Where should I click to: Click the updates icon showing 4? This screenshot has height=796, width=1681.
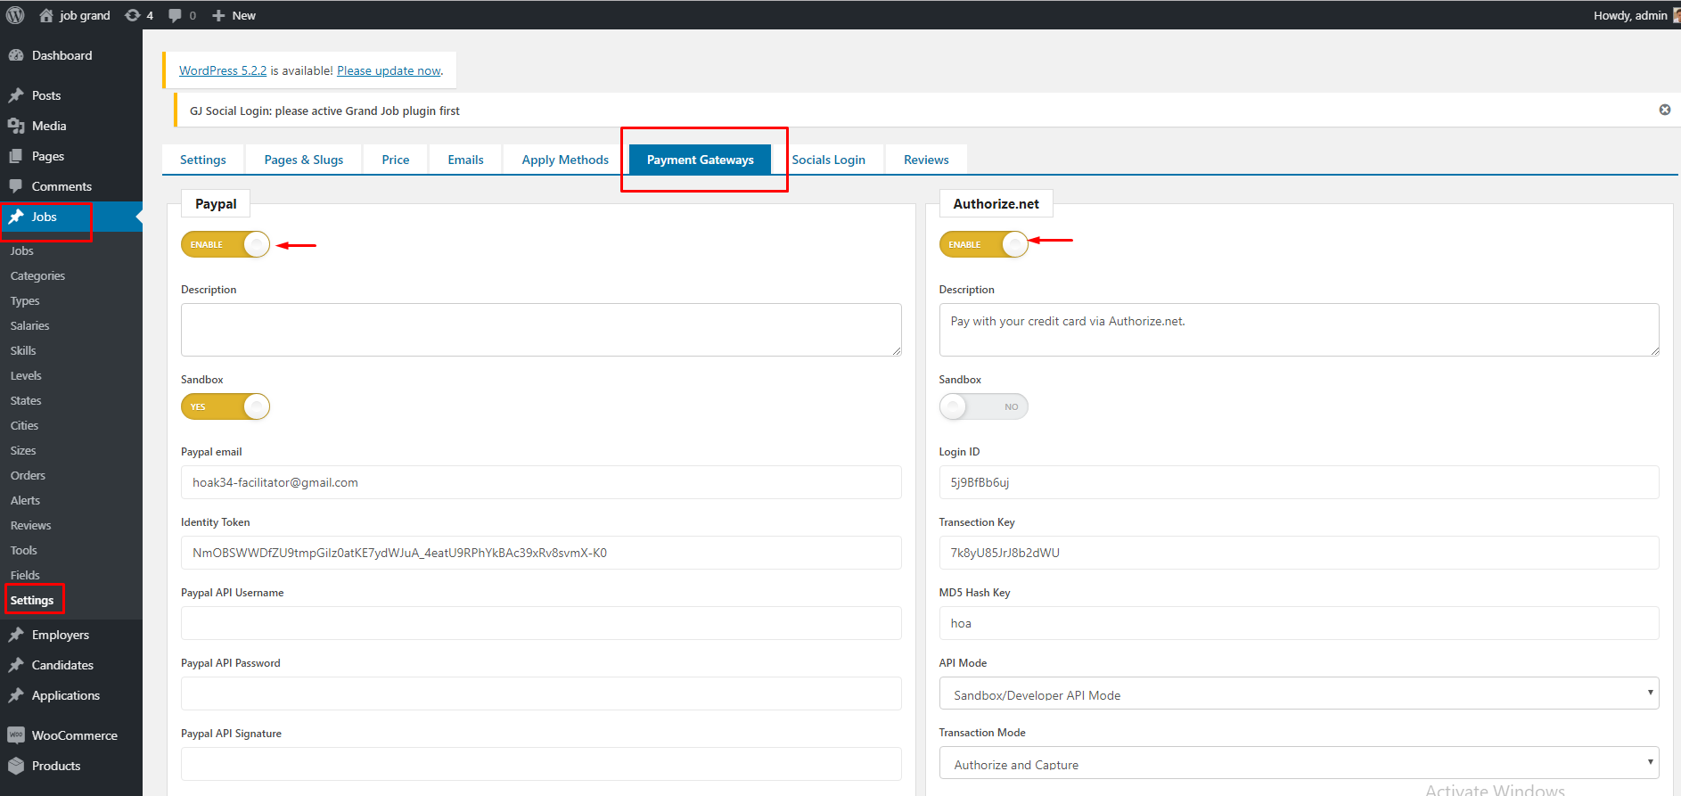[x=133, y=15]
